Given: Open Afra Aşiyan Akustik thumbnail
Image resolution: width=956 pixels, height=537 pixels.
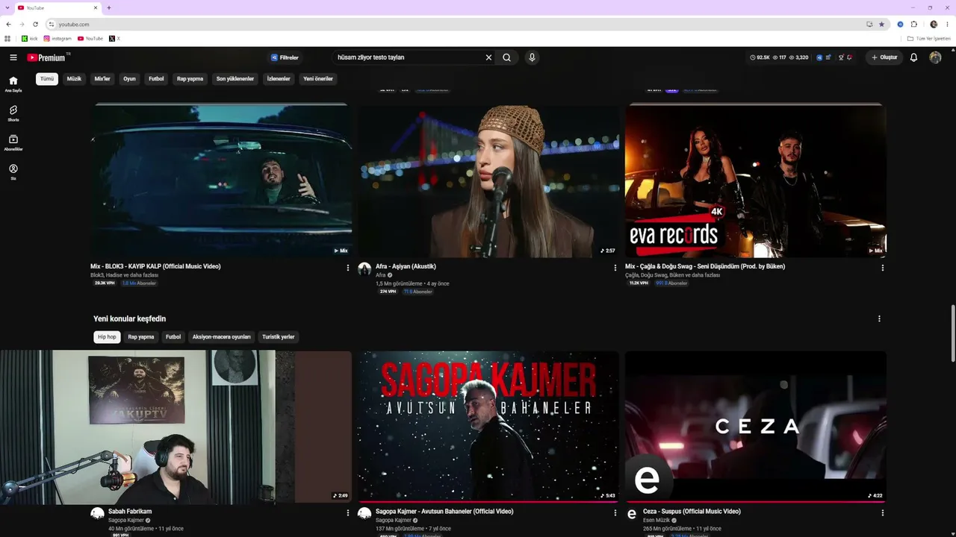Looking at the screenshot, I should [488, 180].
